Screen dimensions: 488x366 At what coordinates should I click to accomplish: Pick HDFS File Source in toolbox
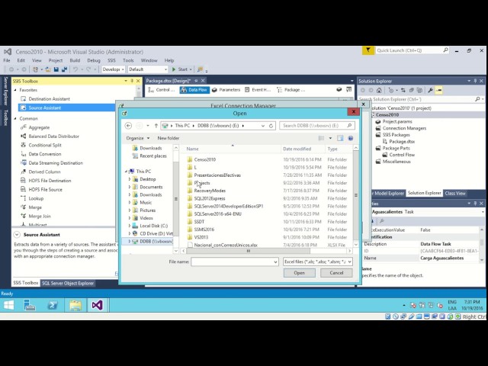click(46, 189)
